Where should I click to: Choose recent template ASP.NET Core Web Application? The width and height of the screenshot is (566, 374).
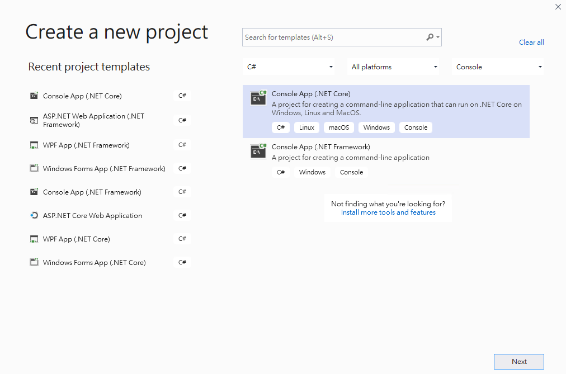coord(110,215)
